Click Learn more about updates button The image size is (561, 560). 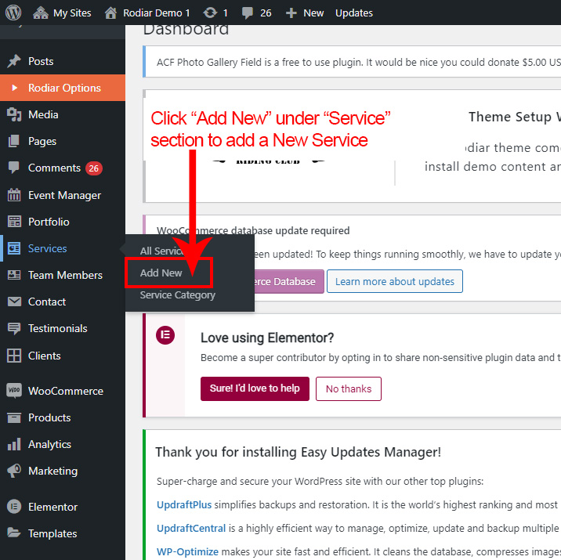(x=395, y=281)
